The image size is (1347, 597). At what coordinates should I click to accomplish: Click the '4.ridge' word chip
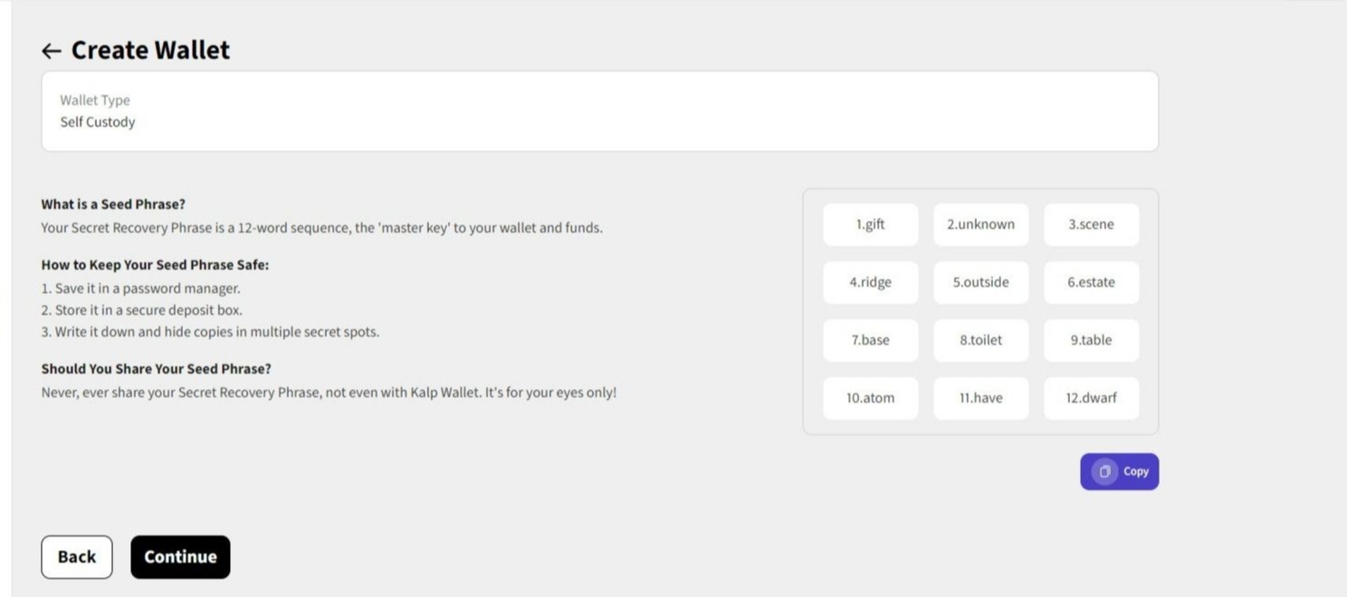tap(870, 282)
